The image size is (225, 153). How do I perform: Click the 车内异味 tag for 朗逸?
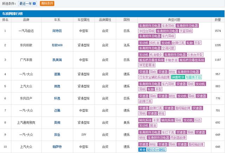pos(168,84)
